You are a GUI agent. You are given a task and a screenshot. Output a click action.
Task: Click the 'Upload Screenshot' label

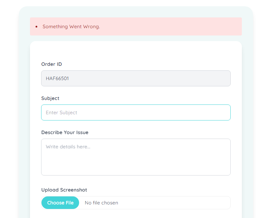pyautogui.click(x=64, y=190)
